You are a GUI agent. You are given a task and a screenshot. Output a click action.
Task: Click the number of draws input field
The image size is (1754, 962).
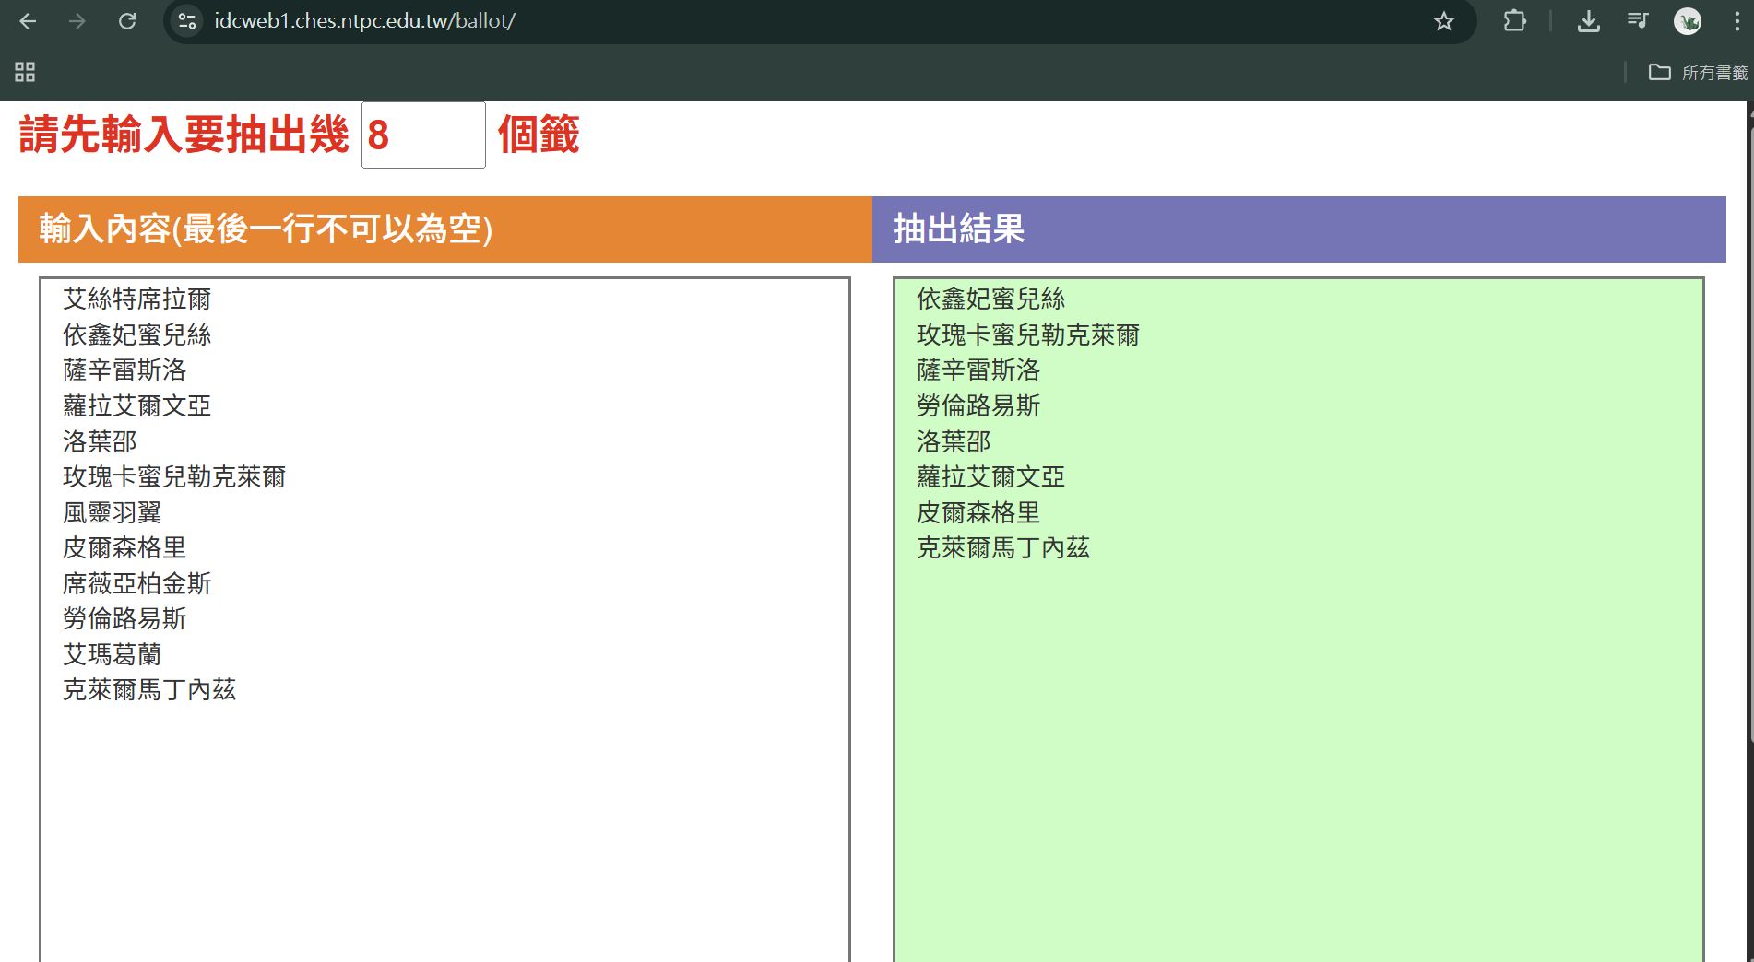point(423,135)
